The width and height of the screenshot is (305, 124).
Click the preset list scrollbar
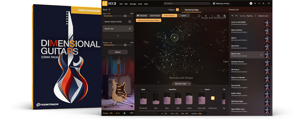(x=272, y=77)
